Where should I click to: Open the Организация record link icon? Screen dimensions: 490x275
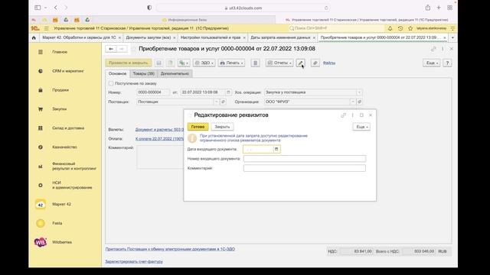(x=359, y=102)
